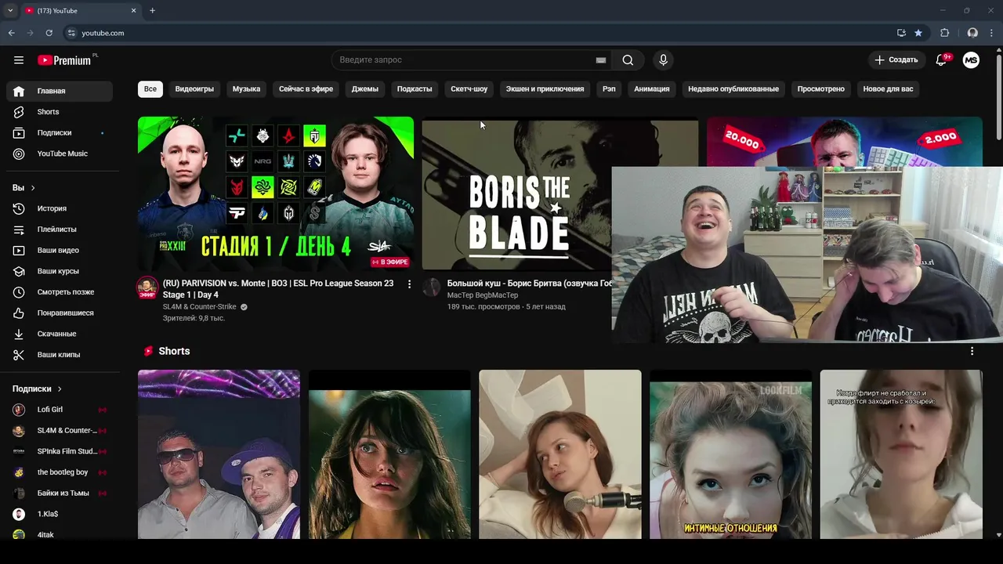Open Скачанные downloads
Viewport: 1003px width, 564px height.
pyautogui.click(x=60, y=334)
